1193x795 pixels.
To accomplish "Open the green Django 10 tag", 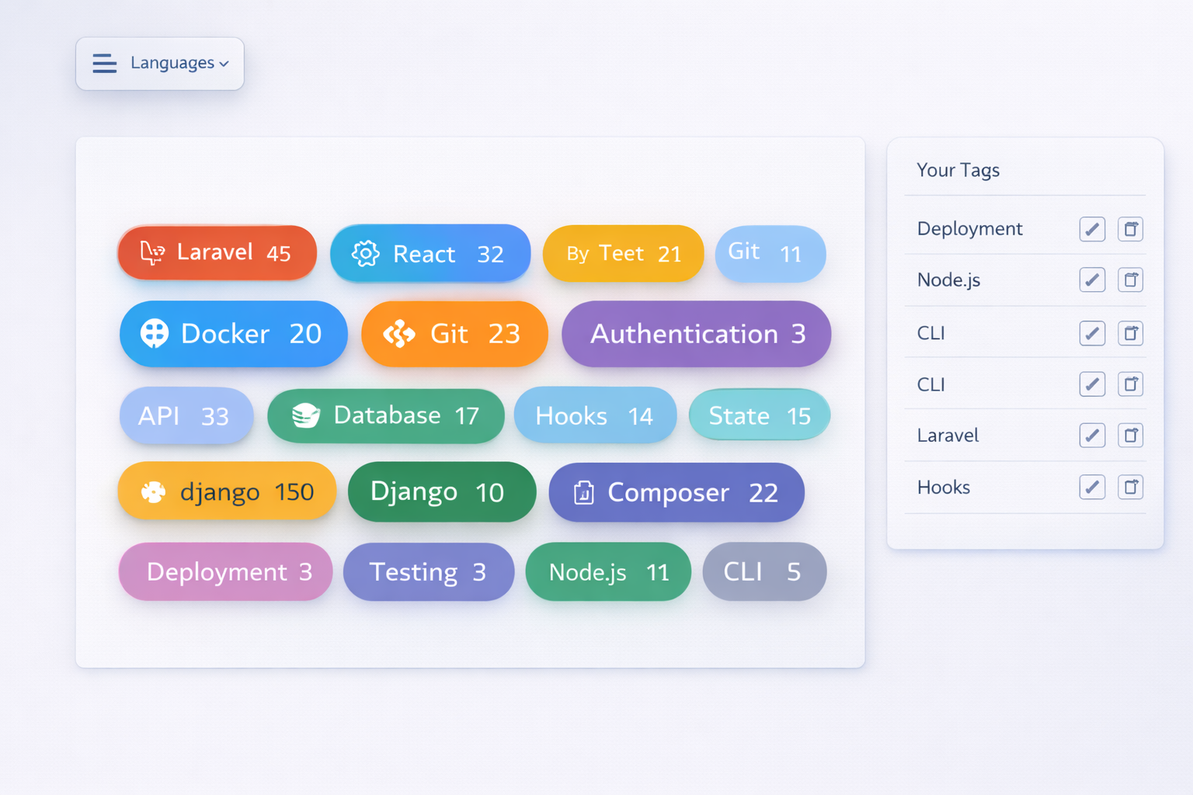I will pos(441,492).
